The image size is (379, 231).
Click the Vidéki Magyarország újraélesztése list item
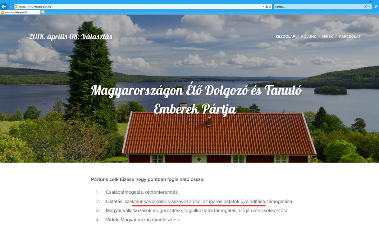(143, 220)
